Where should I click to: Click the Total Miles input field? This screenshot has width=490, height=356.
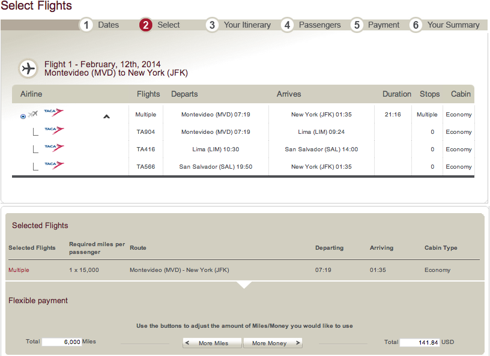(61, 342)
